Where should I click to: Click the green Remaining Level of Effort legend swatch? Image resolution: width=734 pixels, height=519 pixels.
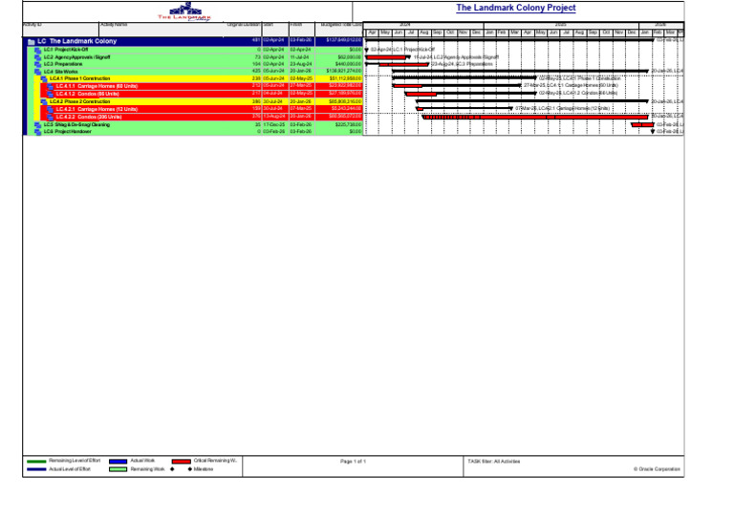(x=36, y=462)
